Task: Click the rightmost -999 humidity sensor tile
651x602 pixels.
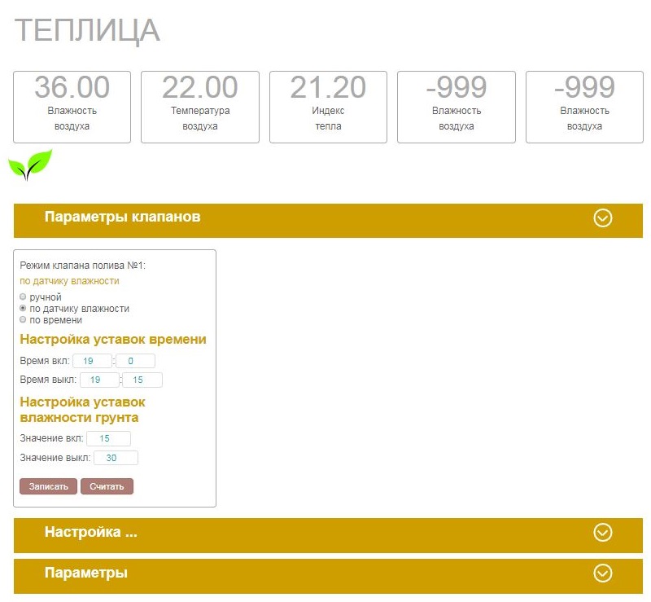Action: (583, 105)
